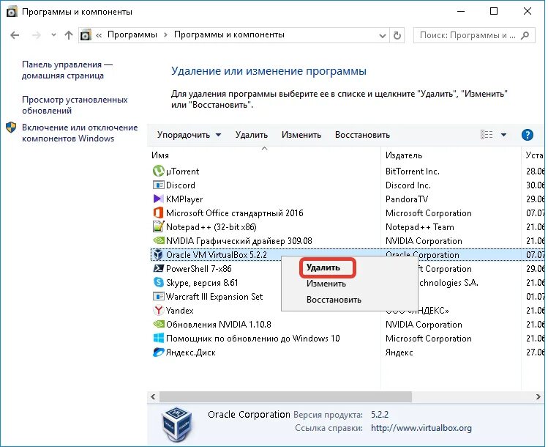Click the Yandex browser icon
The height and width of the screenshot is (447, 548).
(158, 310)
